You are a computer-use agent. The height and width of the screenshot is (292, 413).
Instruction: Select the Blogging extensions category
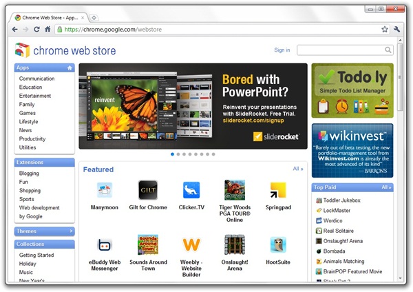click(29, 174)
